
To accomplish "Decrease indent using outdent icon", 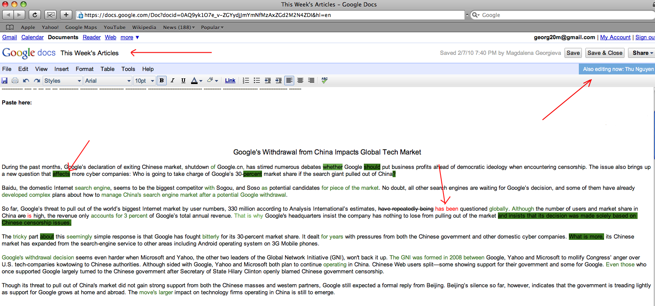I will click(x=268, y=81).
